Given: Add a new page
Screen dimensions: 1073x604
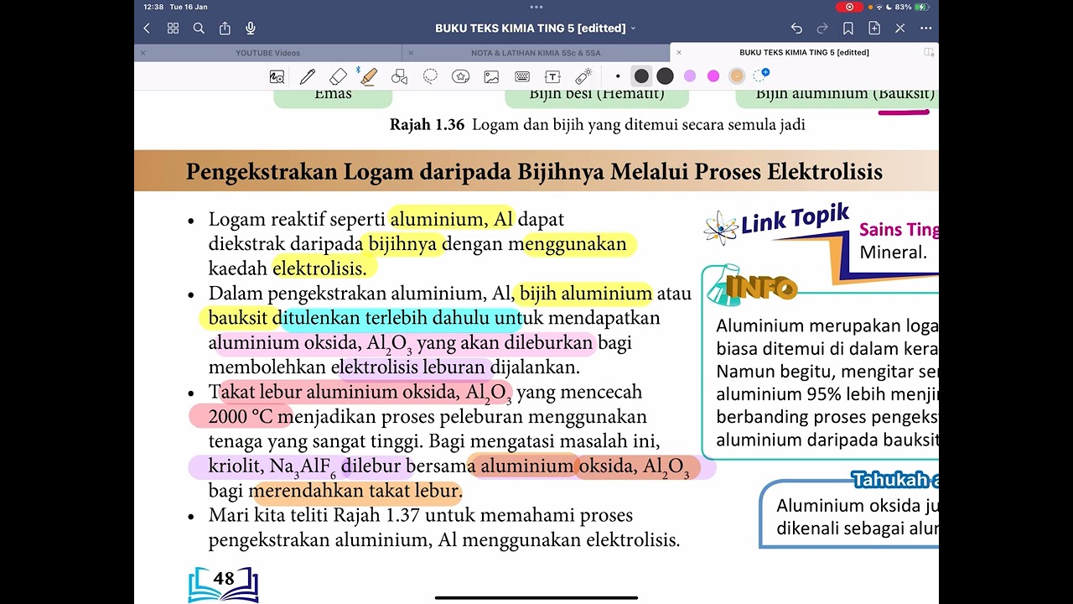Looking at the screenshot, I should tap(874, 28).
